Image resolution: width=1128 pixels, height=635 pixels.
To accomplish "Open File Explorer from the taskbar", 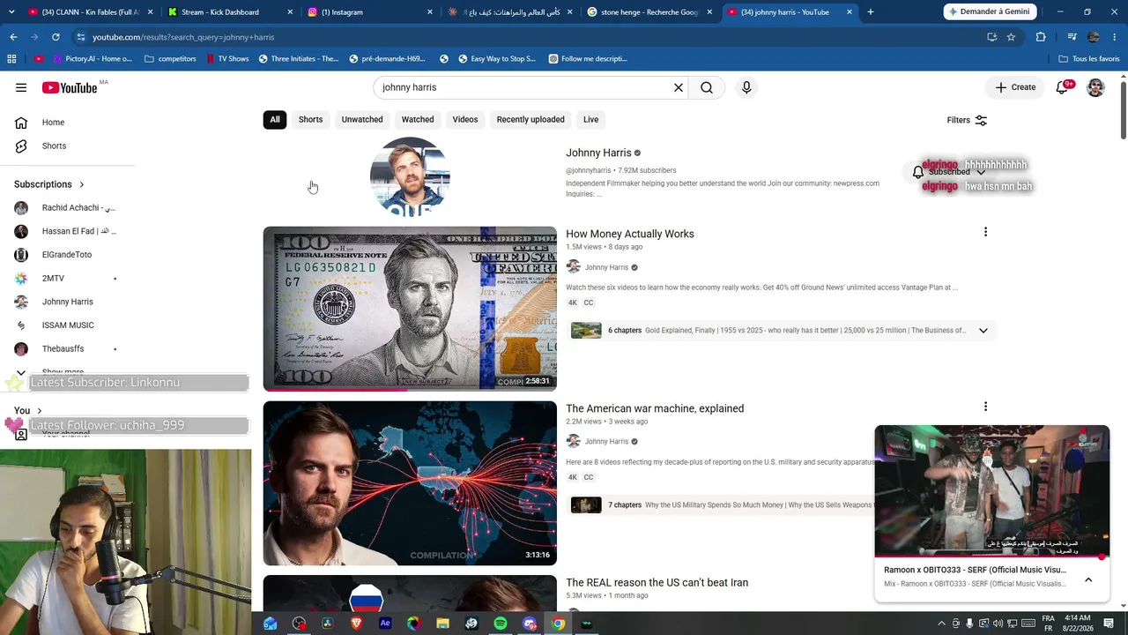I will tap(442, 624).
